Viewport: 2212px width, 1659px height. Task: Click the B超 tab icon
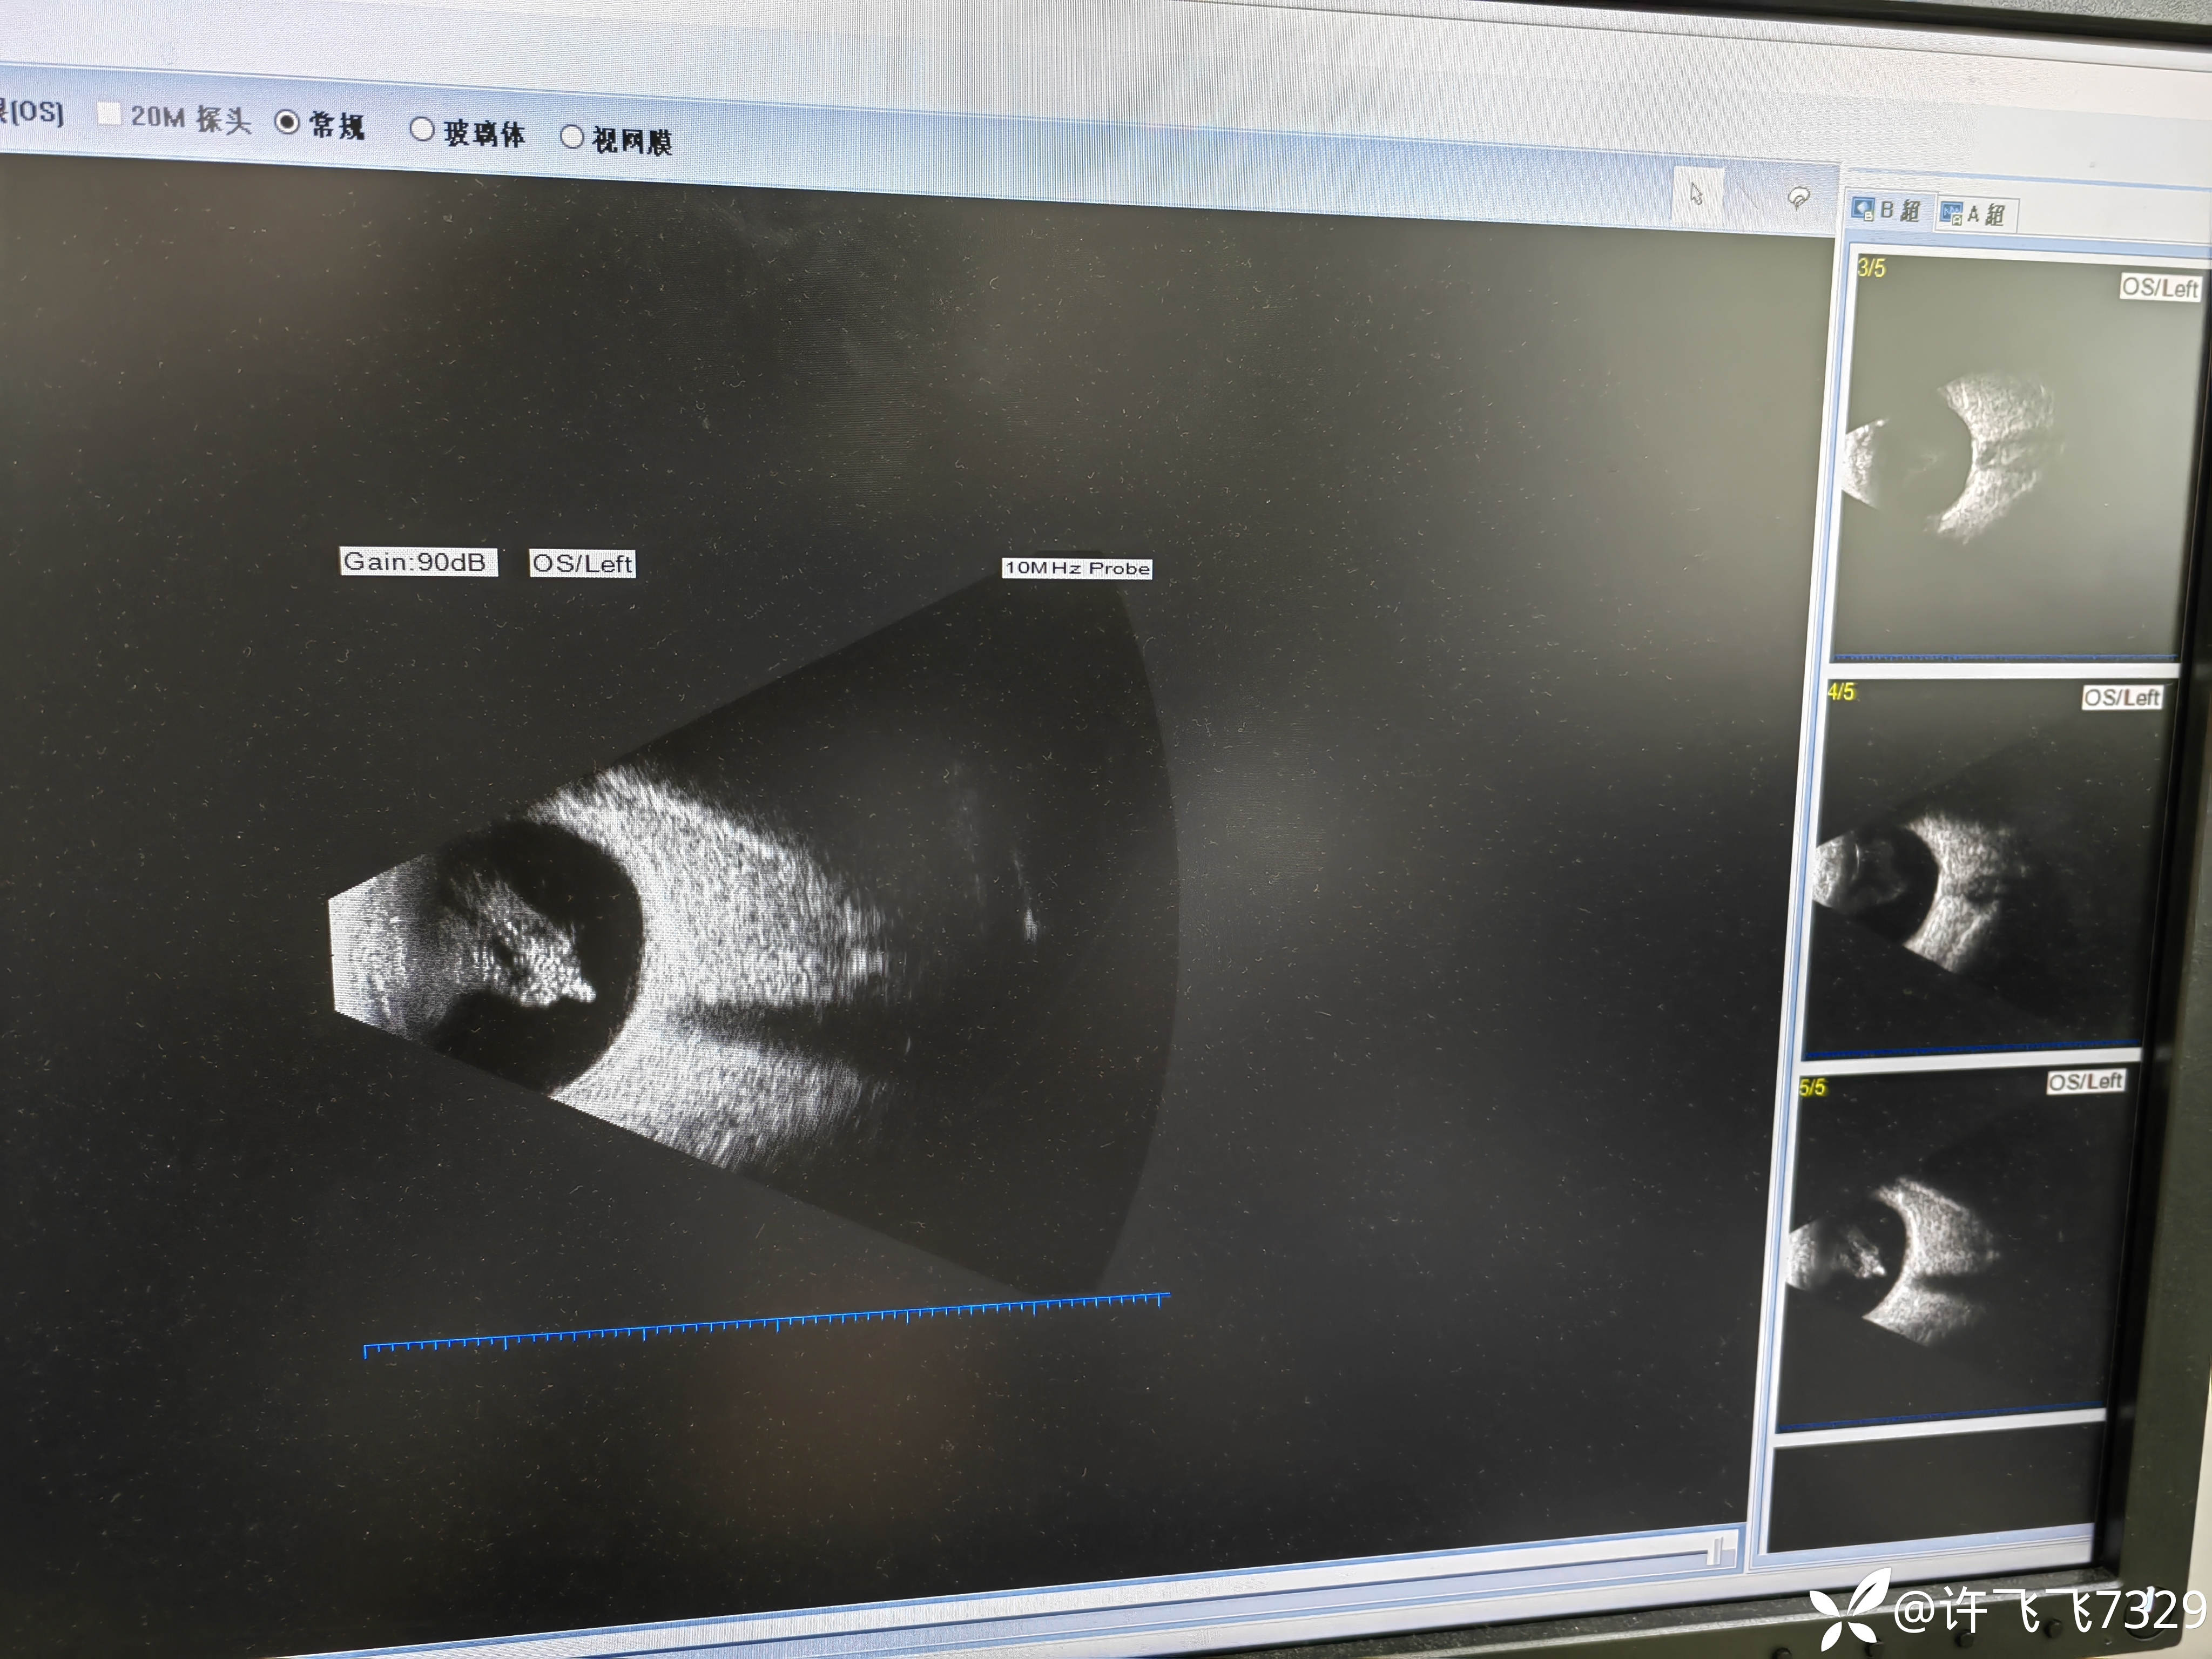(1862, 208)
